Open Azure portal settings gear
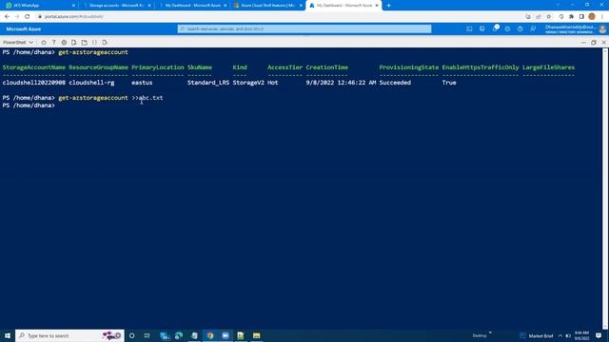Image resolution: width=609 pixels, height=342 pixels. (x=507, y=28)
